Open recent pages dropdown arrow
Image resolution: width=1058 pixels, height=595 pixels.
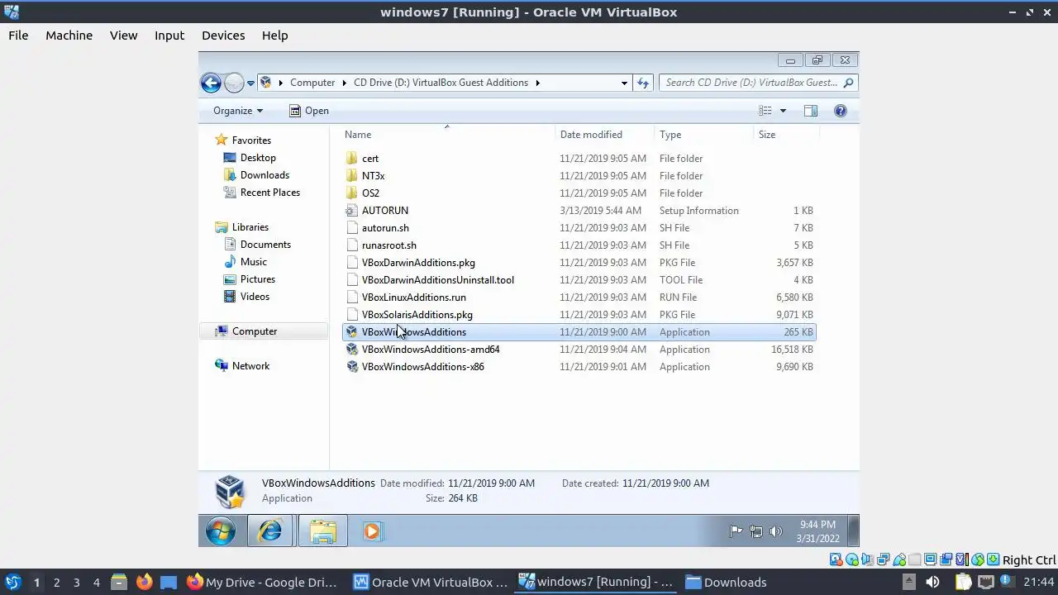point(250,83)
